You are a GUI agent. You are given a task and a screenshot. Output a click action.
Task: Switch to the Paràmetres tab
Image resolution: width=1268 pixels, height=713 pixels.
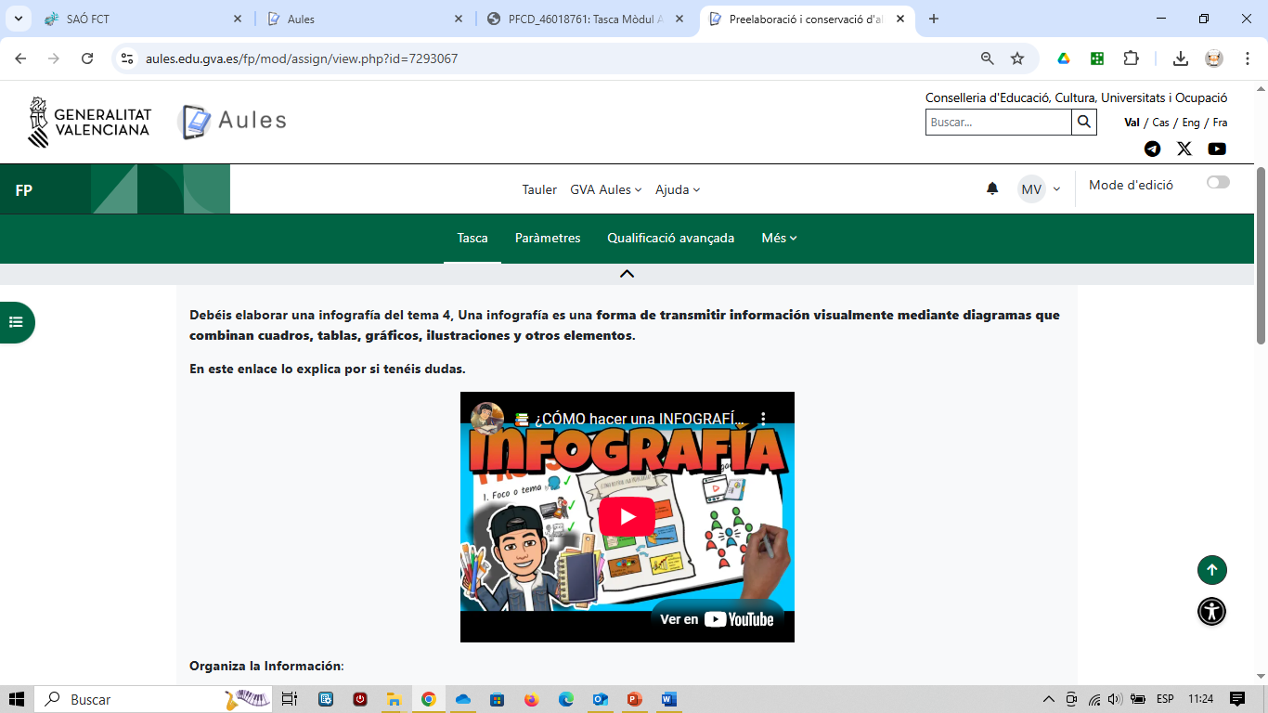click(x=548, y=239)
